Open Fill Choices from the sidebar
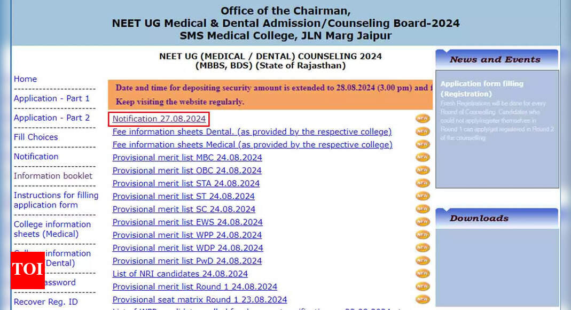This screenshot has height=310, width=571. click(x=35, y=137)
